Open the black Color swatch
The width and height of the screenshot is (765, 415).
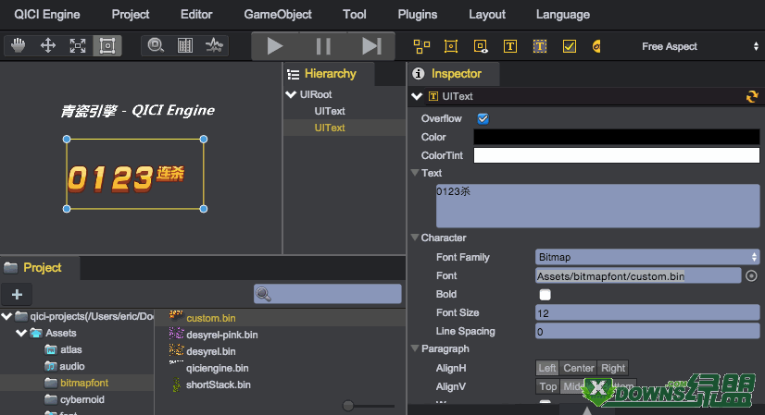[x=617, y=137]
